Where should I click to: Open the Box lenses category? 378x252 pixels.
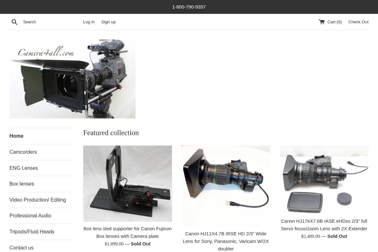point(22,184)
